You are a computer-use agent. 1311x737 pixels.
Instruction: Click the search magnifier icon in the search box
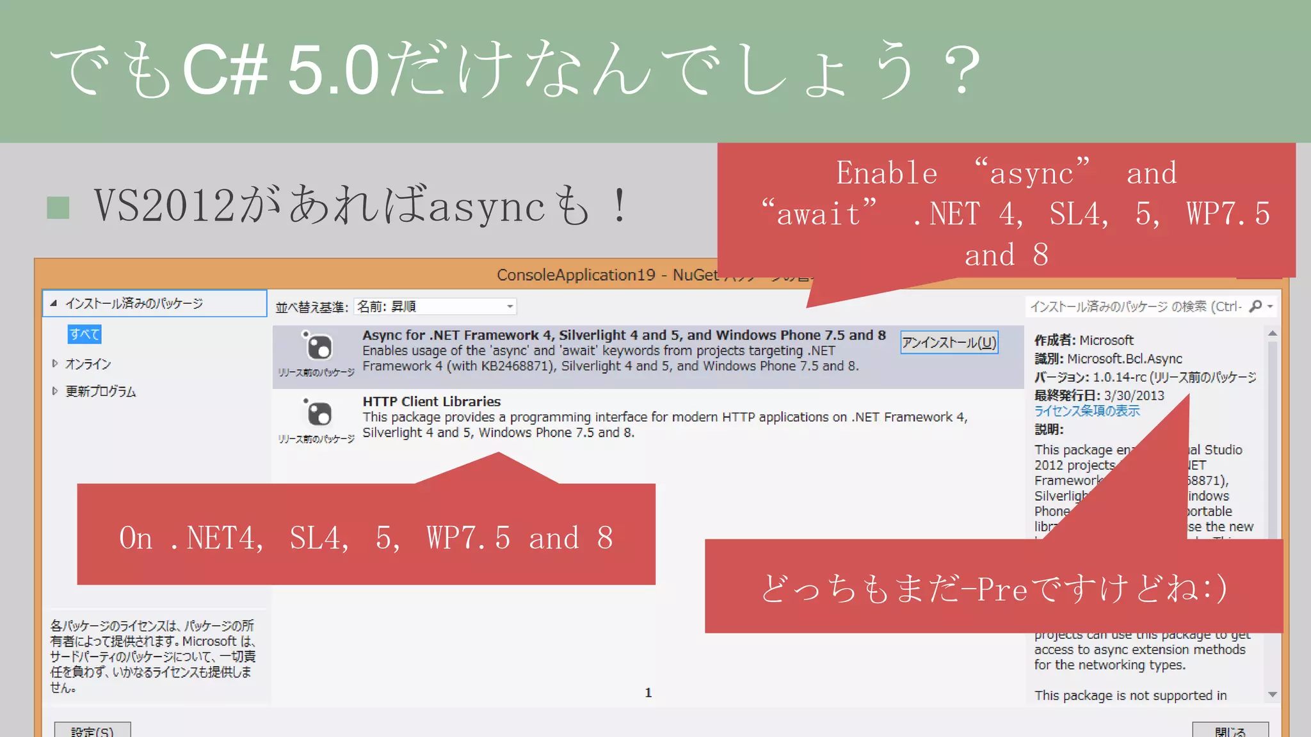[1255, 306]
